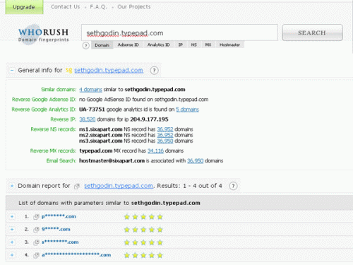
Task: Click copy icon next to 9*****.com
Action: tap(36, 230)
